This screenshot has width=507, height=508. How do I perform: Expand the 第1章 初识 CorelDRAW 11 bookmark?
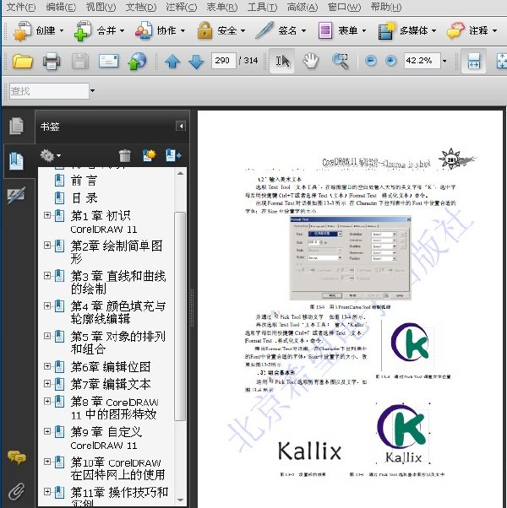pos(47,215)
